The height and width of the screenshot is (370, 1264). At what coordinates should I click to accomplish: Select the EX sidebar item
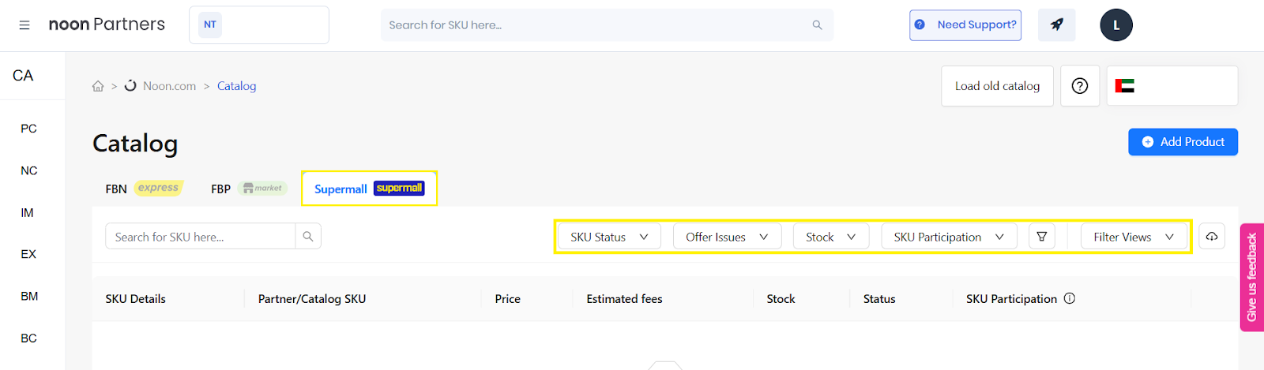click(28, 254)
